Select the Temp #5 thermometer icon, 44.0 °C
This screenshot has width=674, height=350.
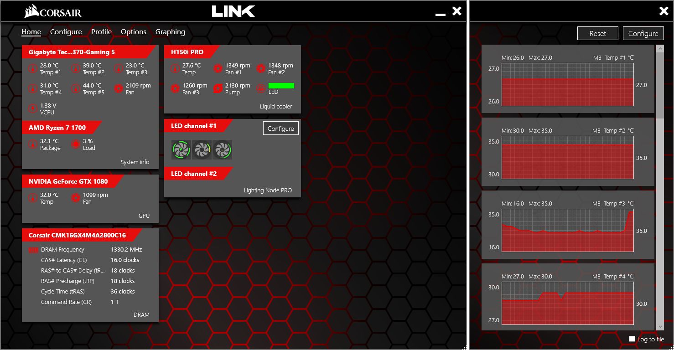76,89
